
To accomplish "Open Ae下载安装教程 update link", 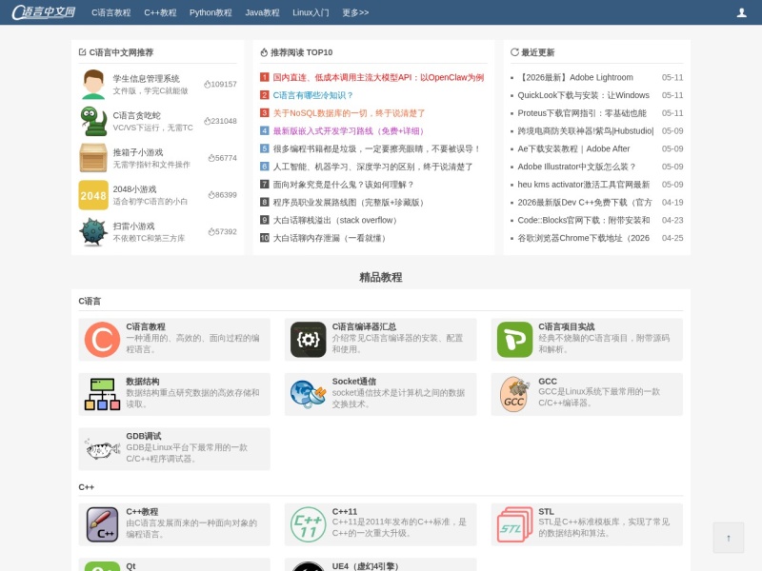I will point(573,148).
